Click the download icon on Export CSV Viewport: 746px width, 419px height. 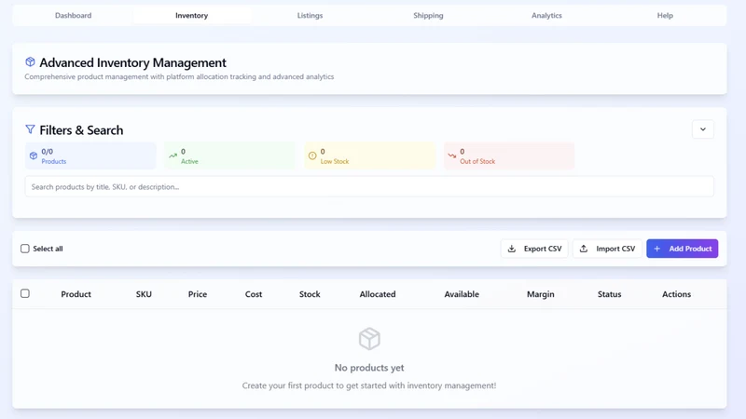click(512, 249)
